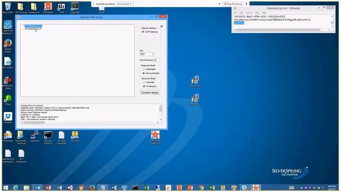Click the log pane's right scroll arrow
The width and height of the screenshot is (341, 192).
click(158, 123)
